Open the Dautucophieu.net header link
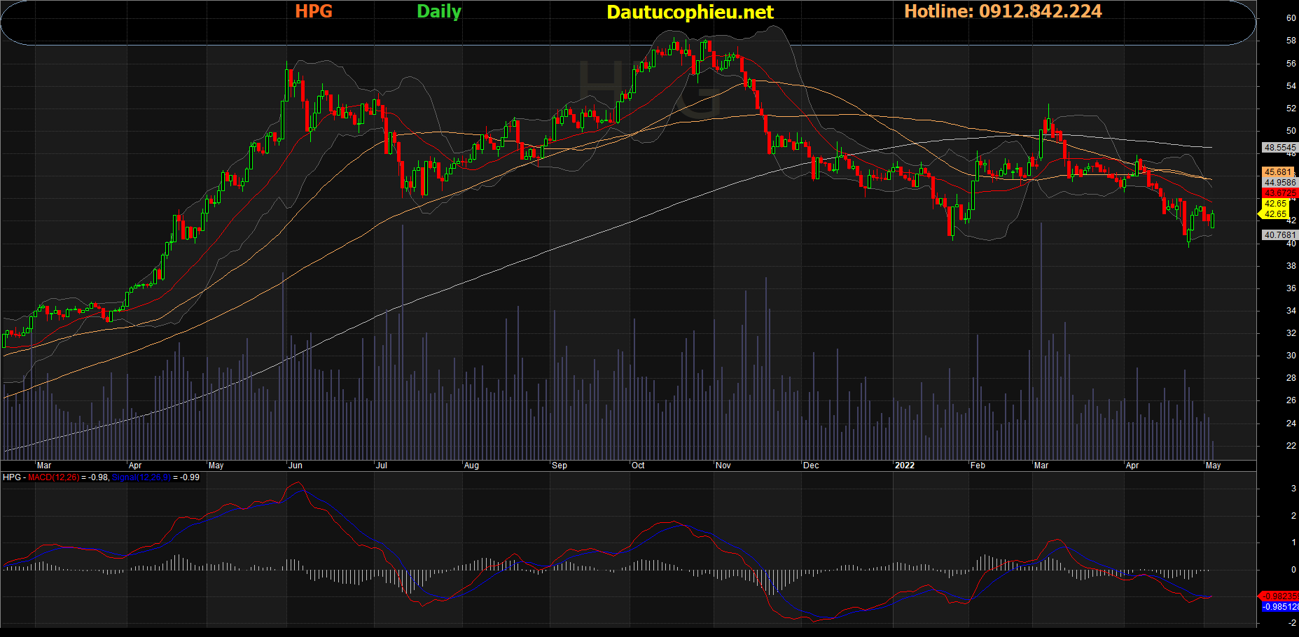This screenshot has width=1299, height=637. tap(690, 13)
